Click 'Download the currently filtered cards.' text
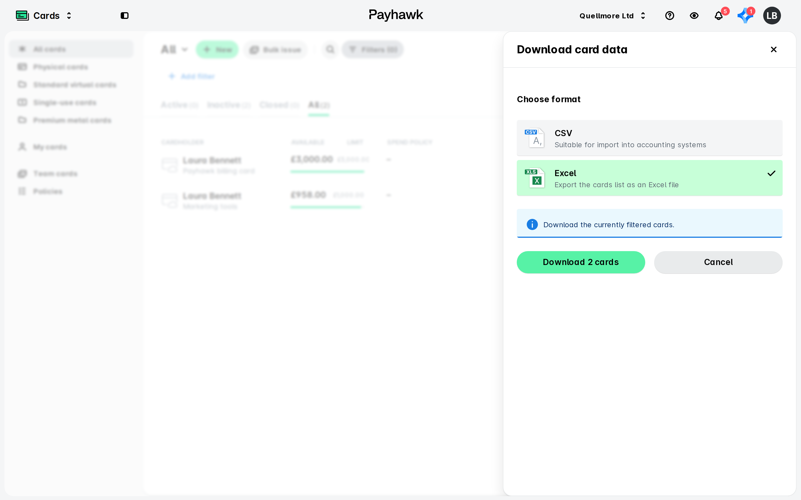Screen dimensions: 801x500 (609, 225)
